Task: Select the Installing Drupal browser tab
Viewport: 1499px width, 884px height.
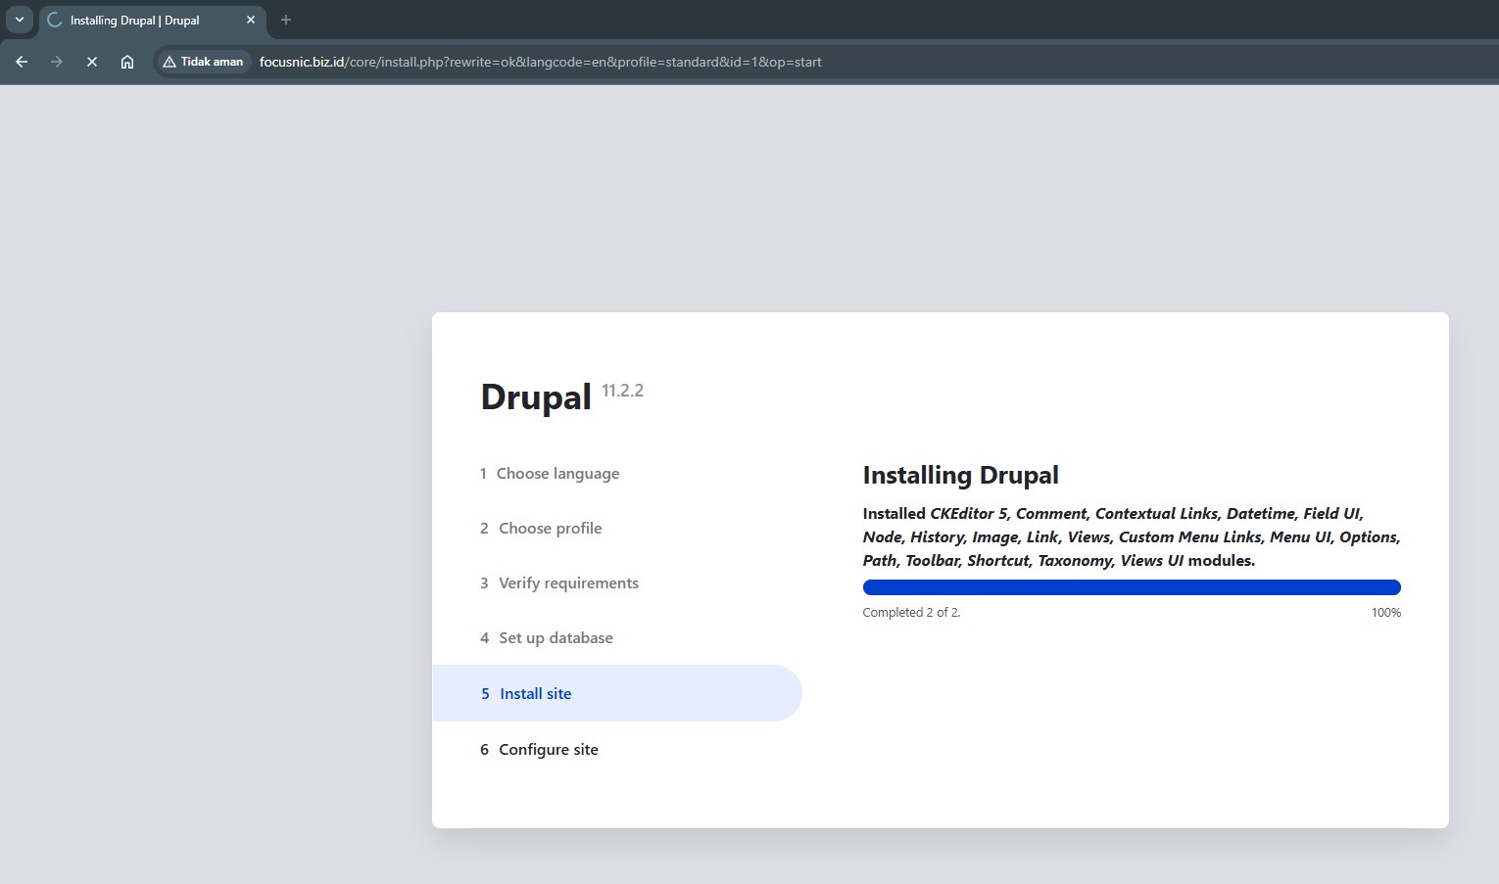Action: click(x=137, y=20)
